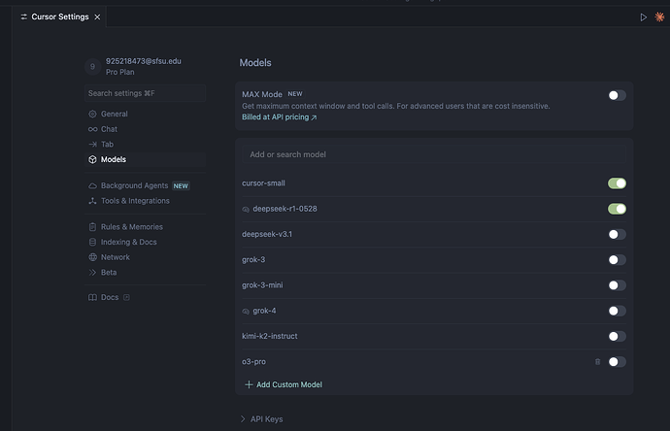The image size is (670, 431).
Task: Click the grok-3 model name
Action: [x=253, y=260]
